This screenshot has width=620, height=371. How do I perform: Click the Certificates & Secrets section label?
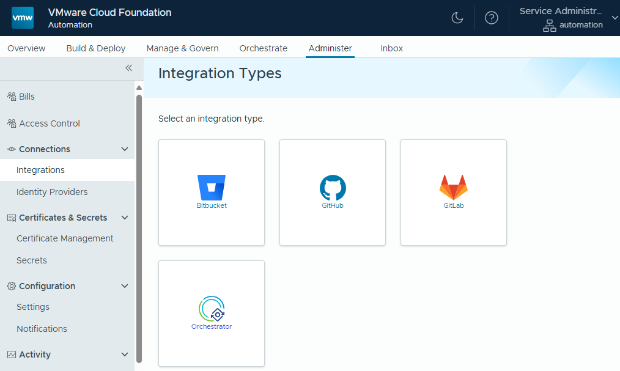tap(63, 218)
